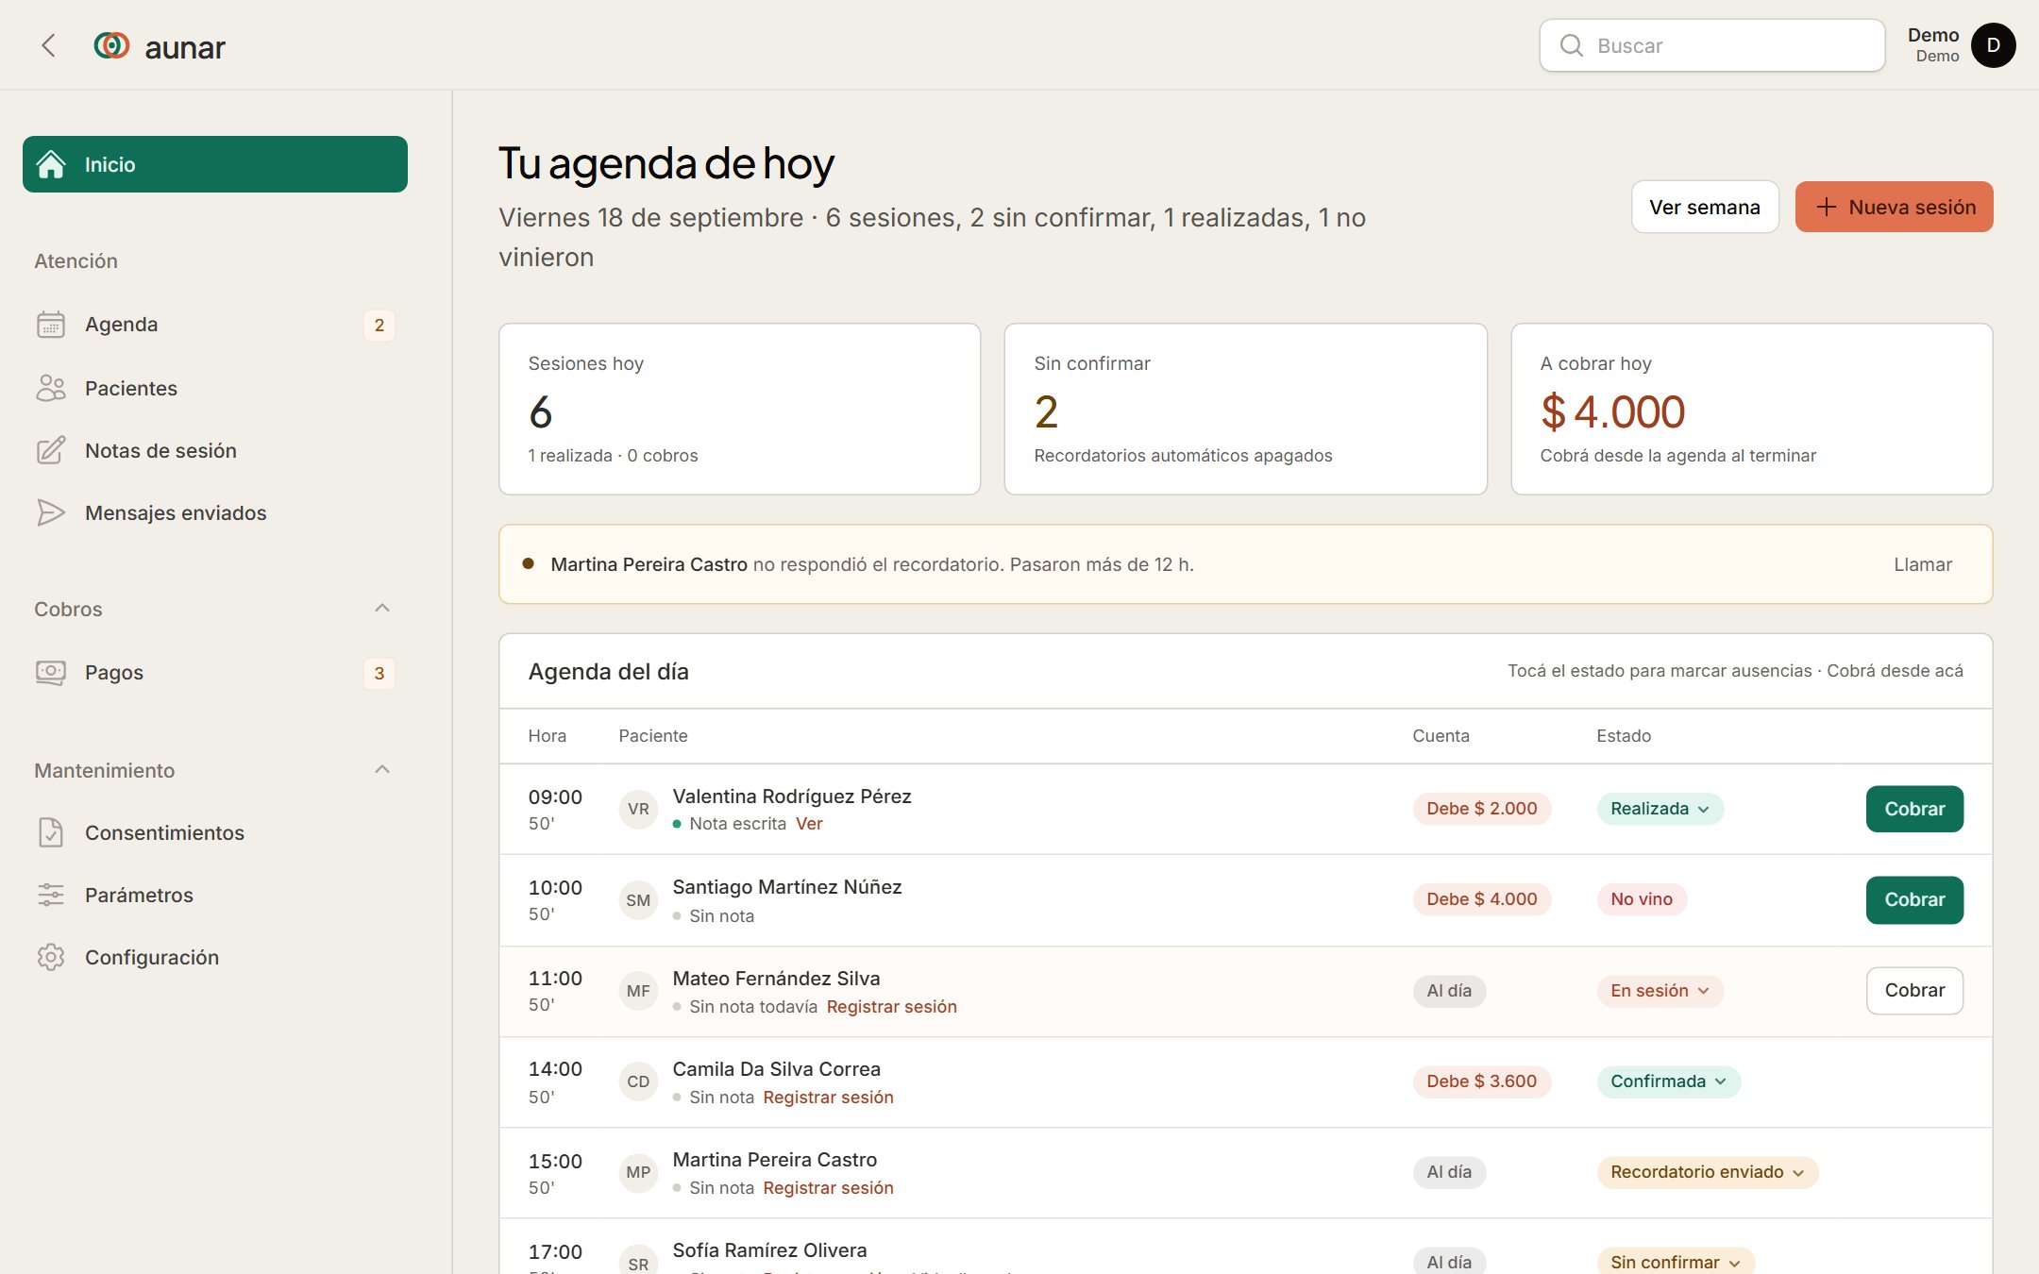Image resolution: width=2039 pixels, height=1274 pixels.
Task: Click the Consentimientos document icon
Action: point(51,832)
